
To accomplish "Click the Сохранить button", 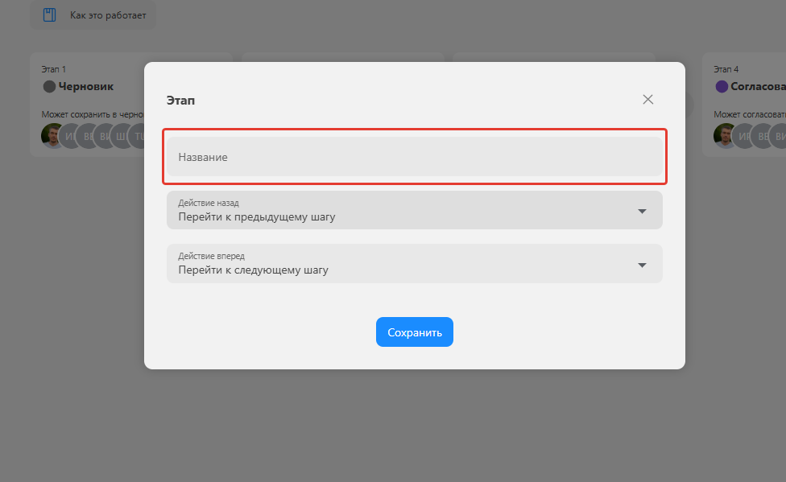I will [x=414, y=332].
